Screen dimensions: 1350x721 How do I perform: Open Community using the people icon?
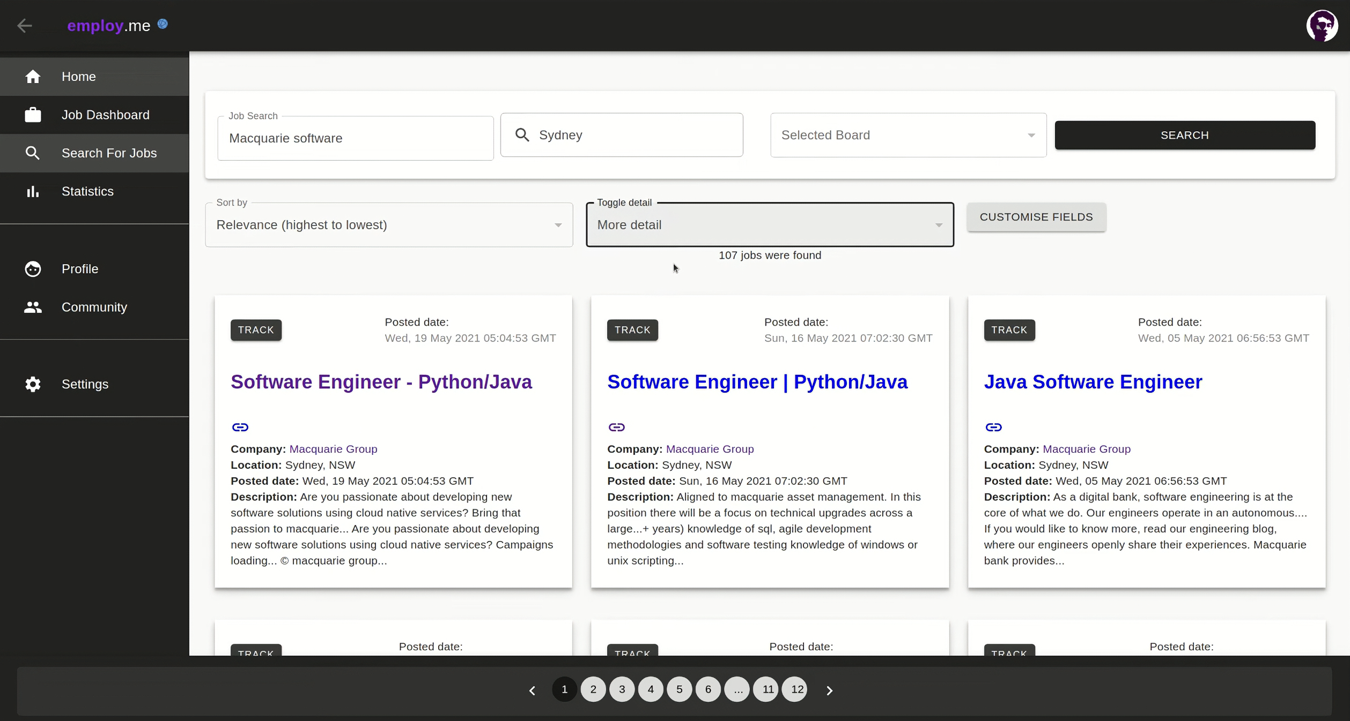[33, 307]
